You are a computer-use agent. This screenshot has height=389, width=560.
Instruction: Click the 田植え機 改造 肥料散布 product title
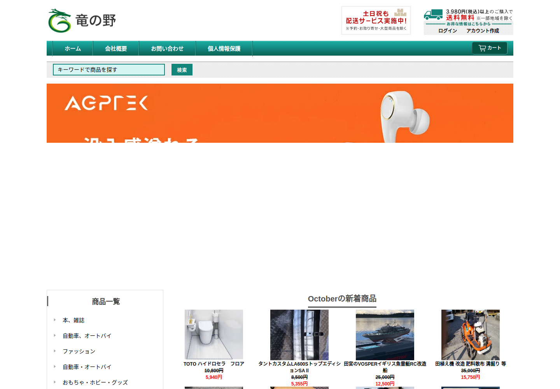coord(471,364)
